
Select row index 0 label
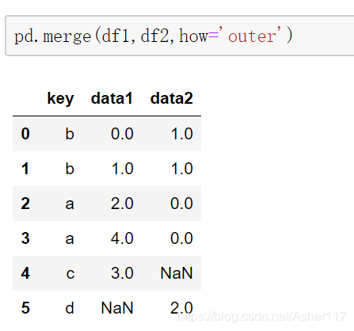(25, 134)
